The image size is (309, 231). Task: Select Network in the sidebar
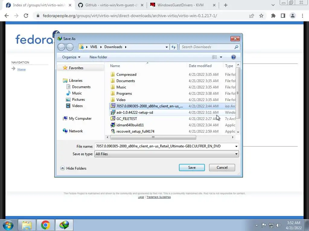pos(76,131)
